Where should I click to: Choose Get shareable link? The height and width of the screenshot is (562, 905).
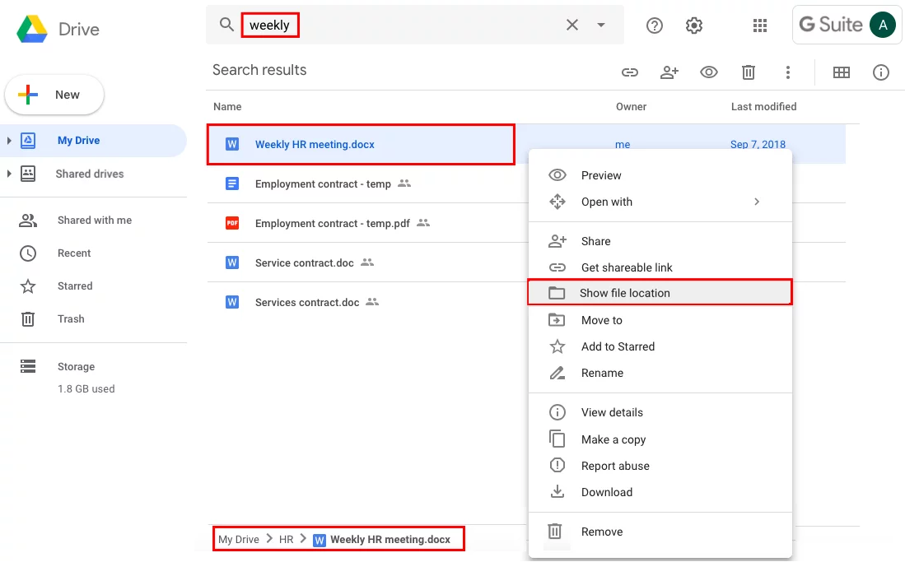coord(660,267)
